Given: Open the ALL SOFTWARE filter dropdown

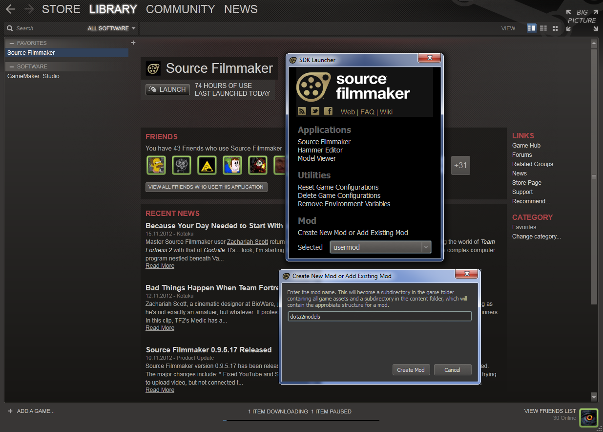Looking at the screenshot, I should [x=111, y=28].
